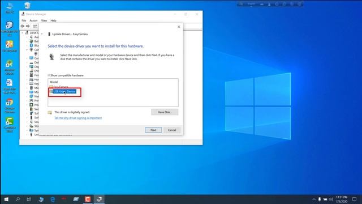Open the taskbar clock and date
Viewport: 362px width, 204px height.
(x=342, y=199)
